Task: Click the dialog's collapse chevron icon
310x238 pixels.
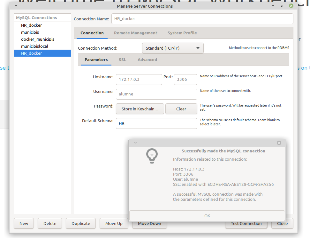Action: (x=135, y=143)
